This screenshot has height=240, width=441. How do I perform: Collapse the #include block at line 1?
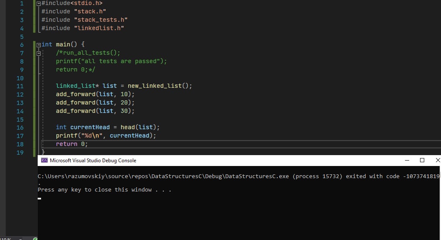coord(39,4)
